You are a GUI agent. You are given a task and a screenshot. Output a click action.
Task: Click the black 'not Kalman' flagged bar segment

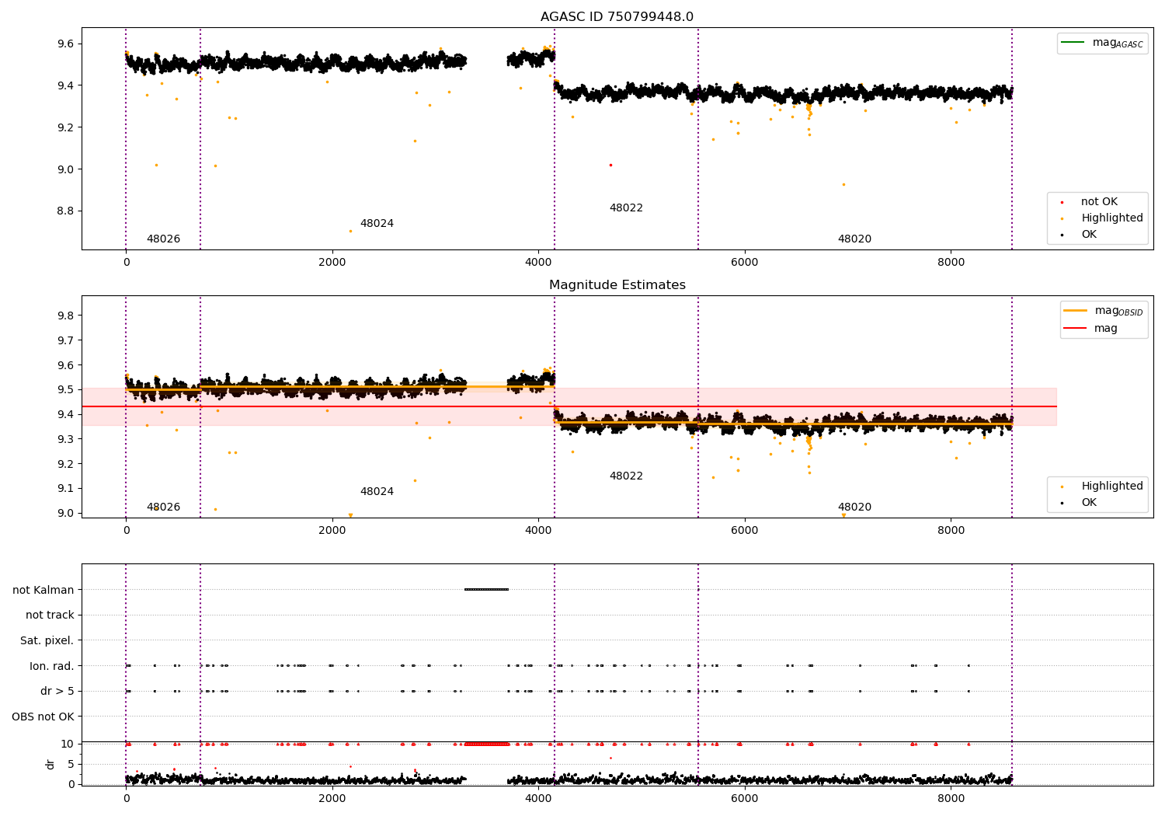pyautogui.click(x=486, y=589)
